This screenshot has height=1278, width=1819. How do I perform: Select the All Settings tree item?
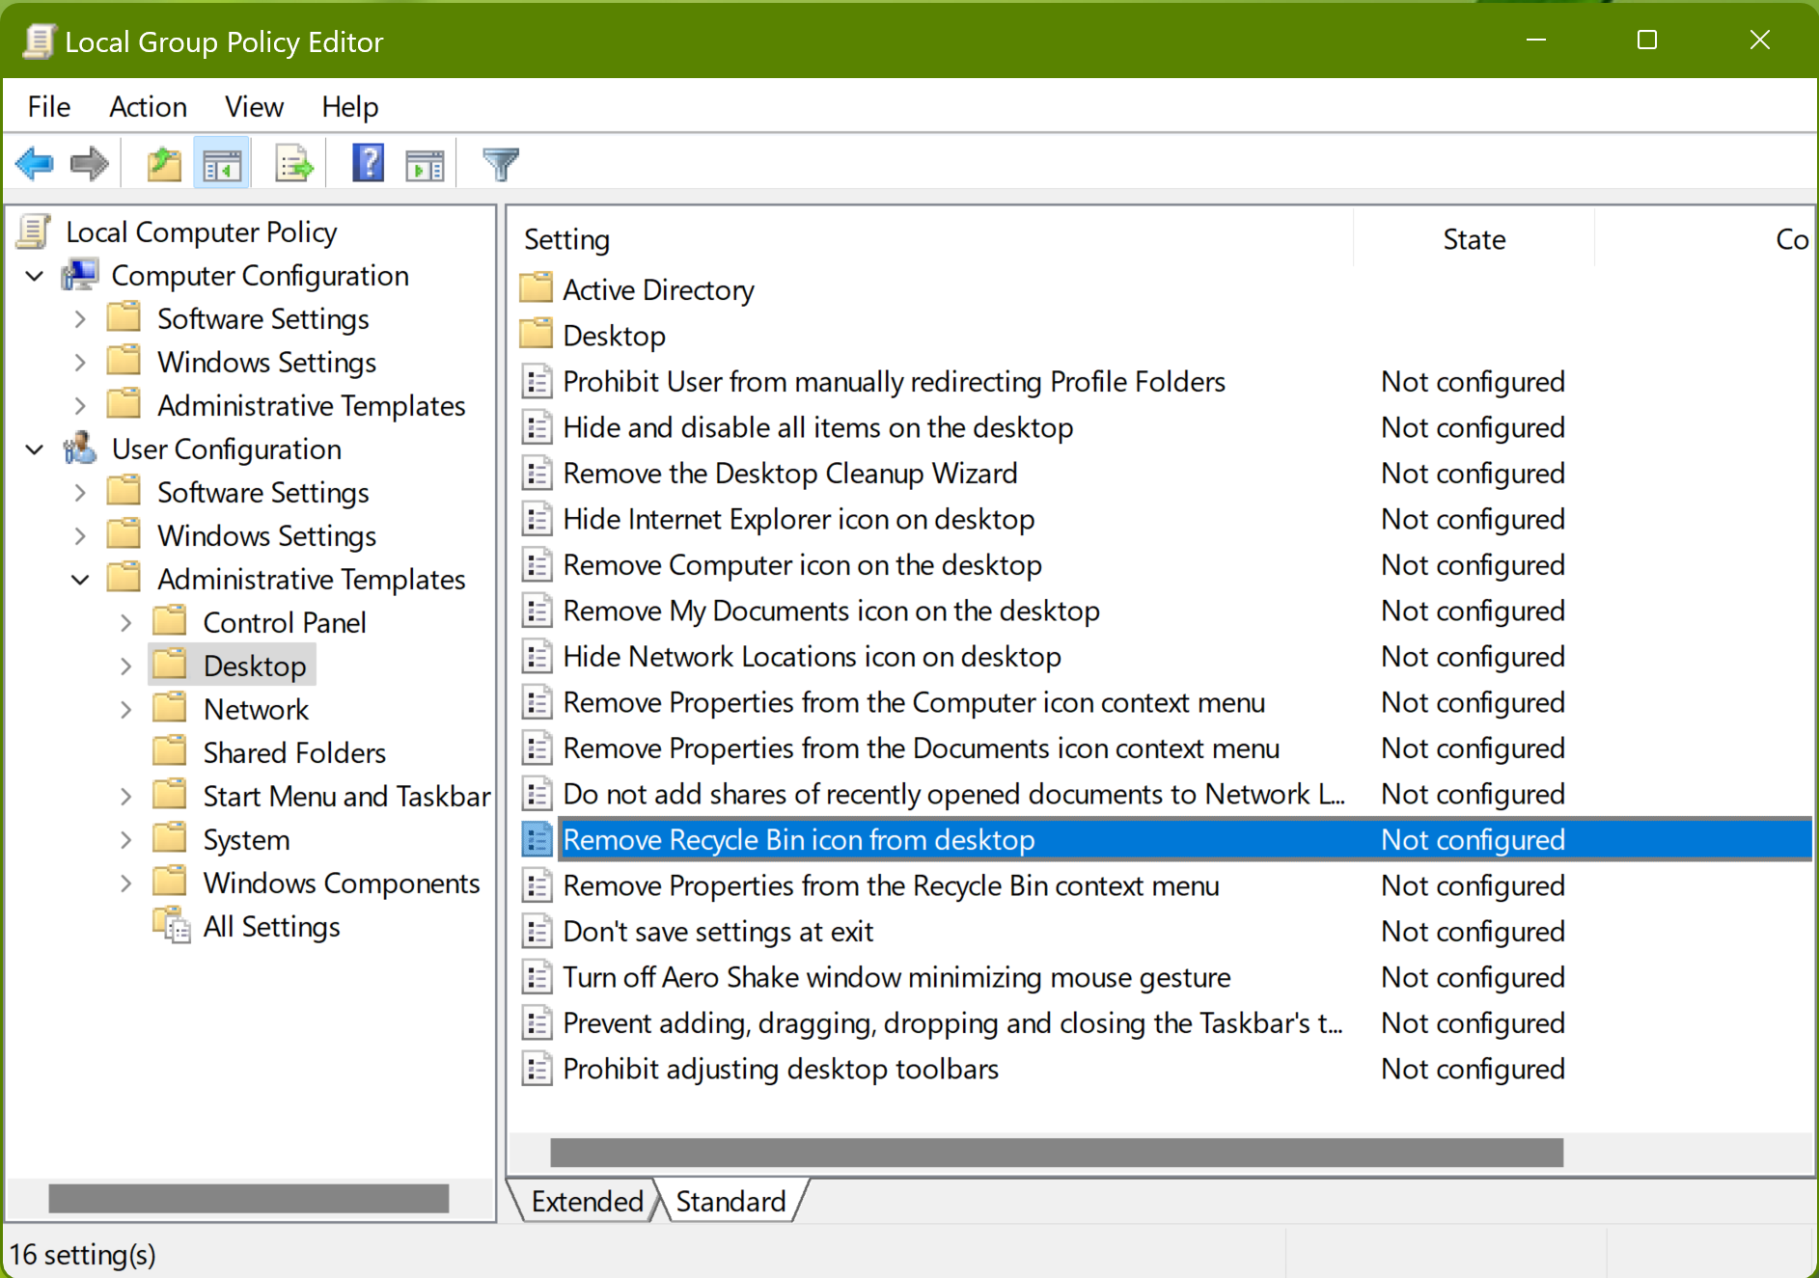(x=271, y=927)
